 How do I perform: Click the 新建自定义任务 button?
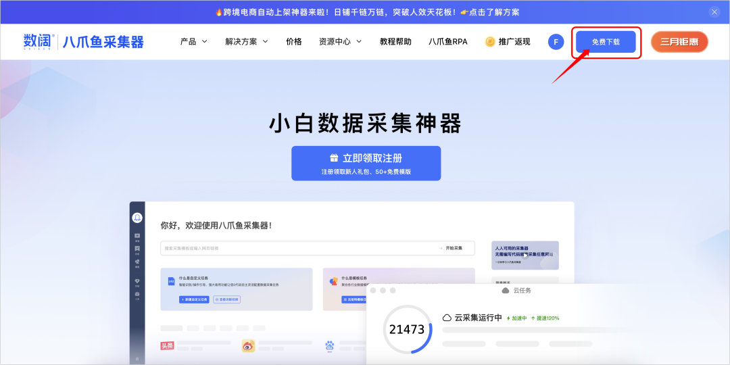(194, 299)
